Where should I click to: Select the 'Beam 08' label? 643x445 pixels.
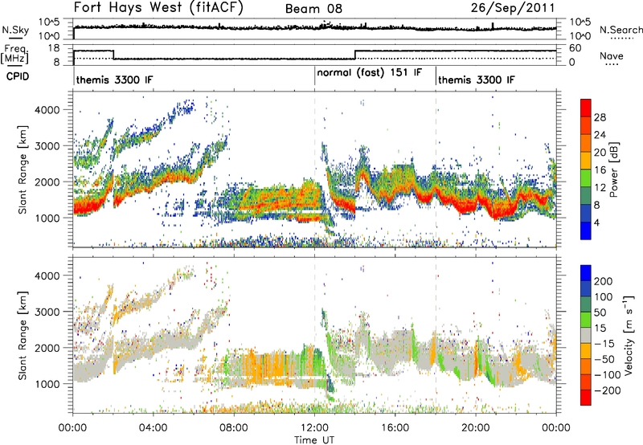click(x=313, y=9)
